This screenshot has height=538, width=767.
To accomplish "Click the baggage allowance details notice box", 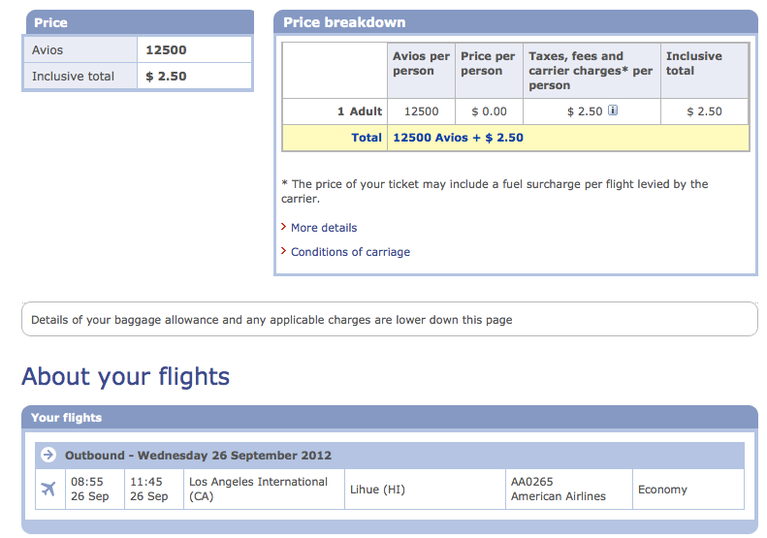I will [390, 319].
